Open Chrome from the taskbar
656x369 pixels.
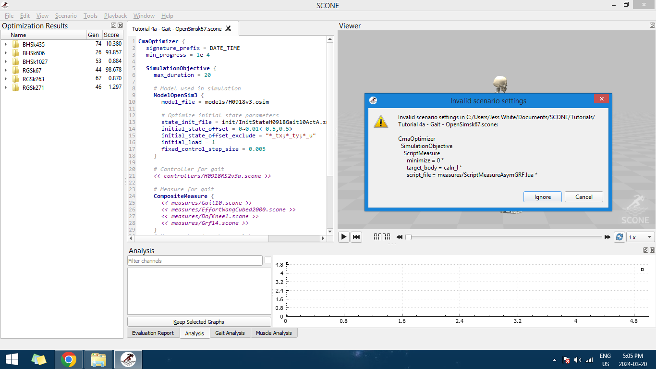(69, 359)
